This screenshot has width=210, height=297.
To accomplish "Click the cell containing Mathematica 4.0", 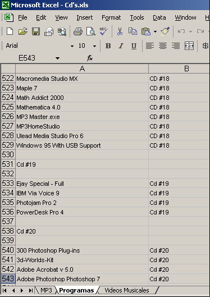I will click(82, 107).
